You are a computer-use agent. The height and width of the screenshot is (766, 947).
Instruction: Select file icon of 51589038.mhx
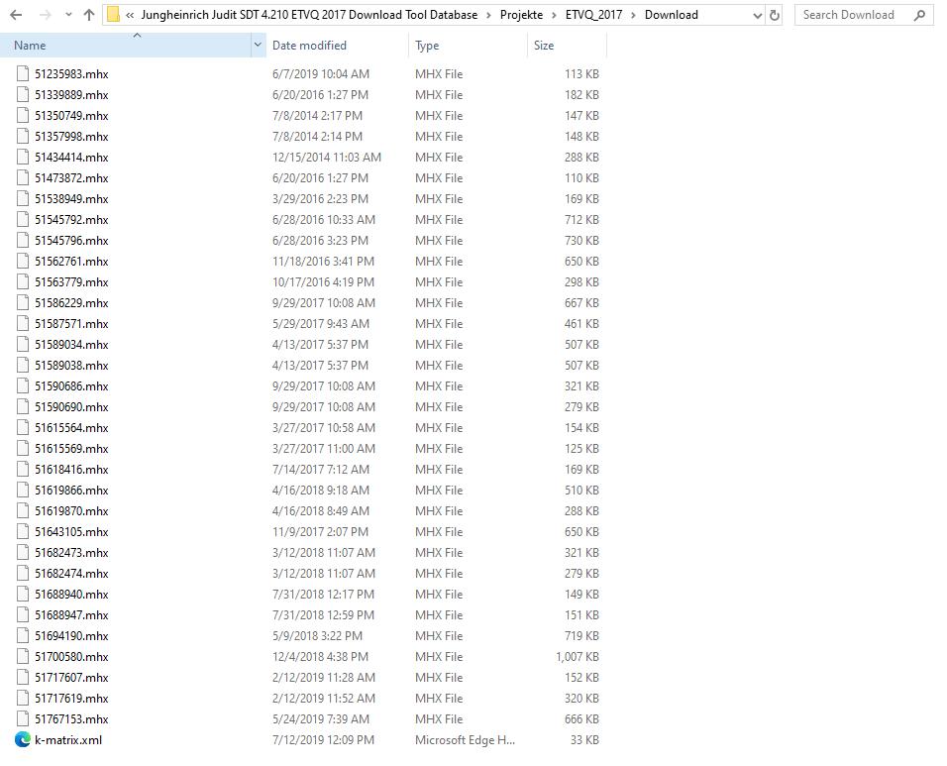point(23,366)
